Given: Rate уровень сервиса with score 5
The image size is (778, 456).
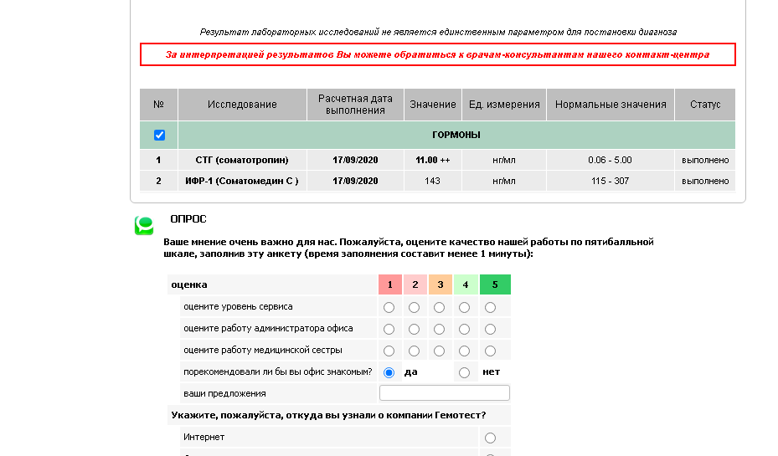Looking at the screenshot, I should click(x=490, y=307).
